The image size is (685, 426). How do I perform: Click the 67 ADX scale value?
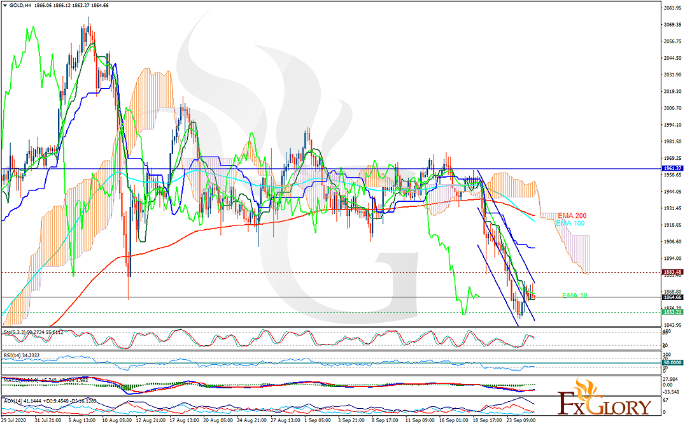click(666, 400)
